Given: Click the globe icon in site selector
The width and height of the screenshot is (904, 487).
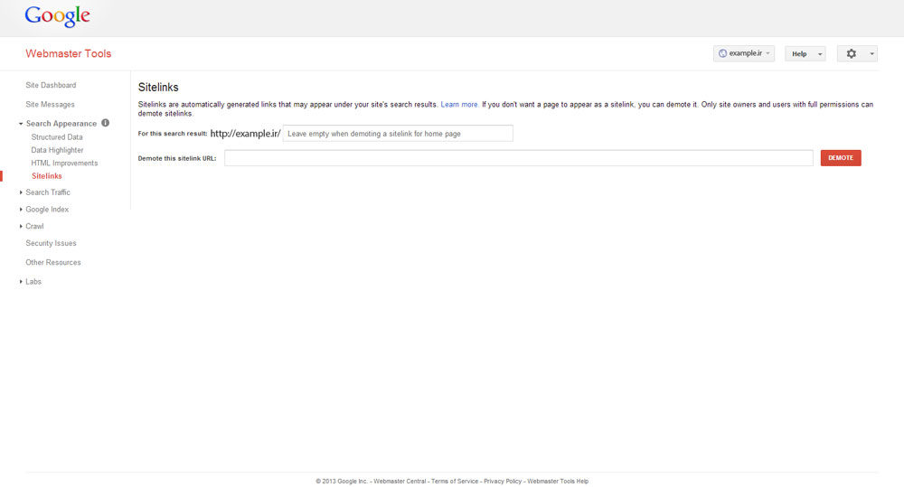Looking at the screenshot, I should 722,53.
